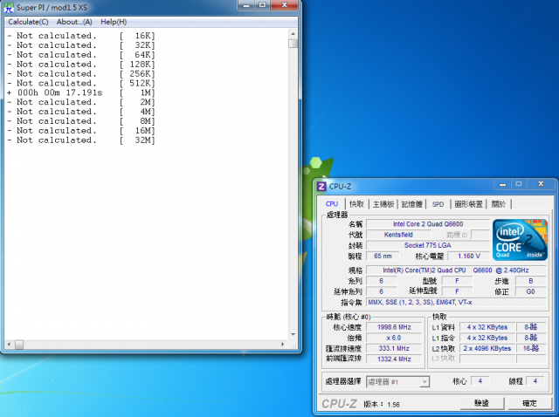This screenshot has height=417, width=559.
Task: Close the Super PI window
Action: (284, 5)
